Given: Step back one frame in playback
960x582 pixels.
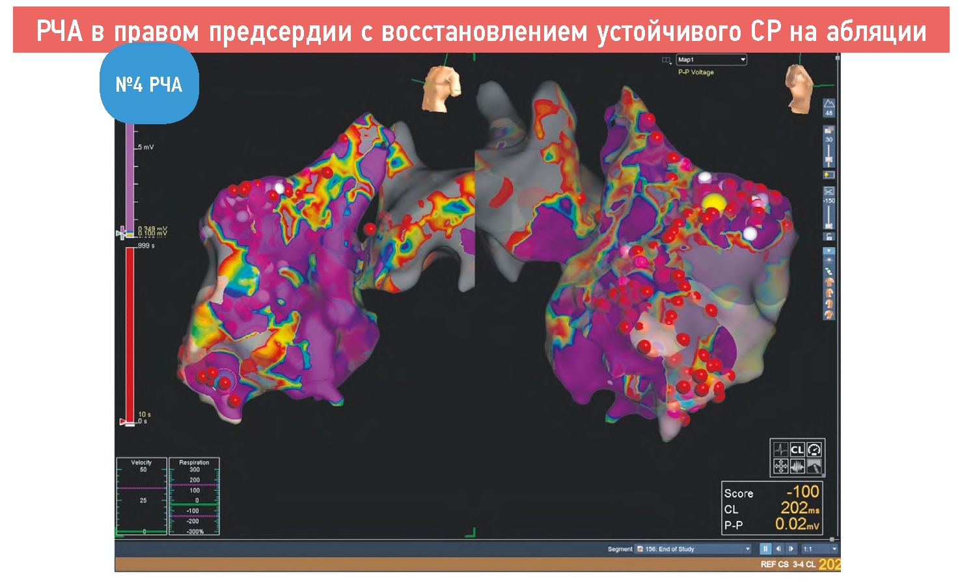Looking at the screenshot, I should 778,549.
